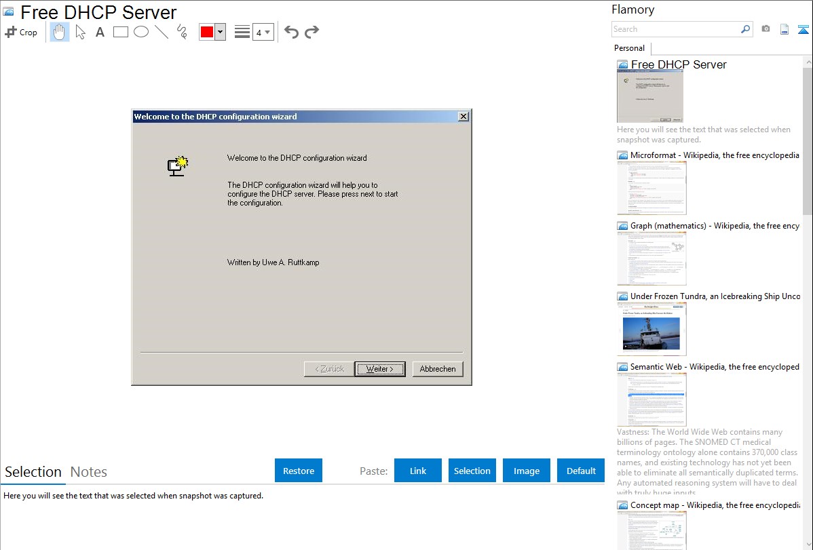The width and height of the screenshot is (813, 550).
Task: Redo the last edit
Action: tap(311, 32)
